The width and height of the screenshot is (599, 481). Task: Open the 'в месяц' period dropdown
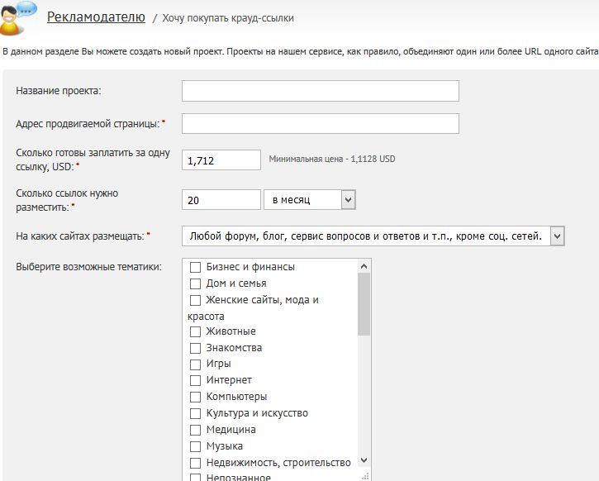310,199
